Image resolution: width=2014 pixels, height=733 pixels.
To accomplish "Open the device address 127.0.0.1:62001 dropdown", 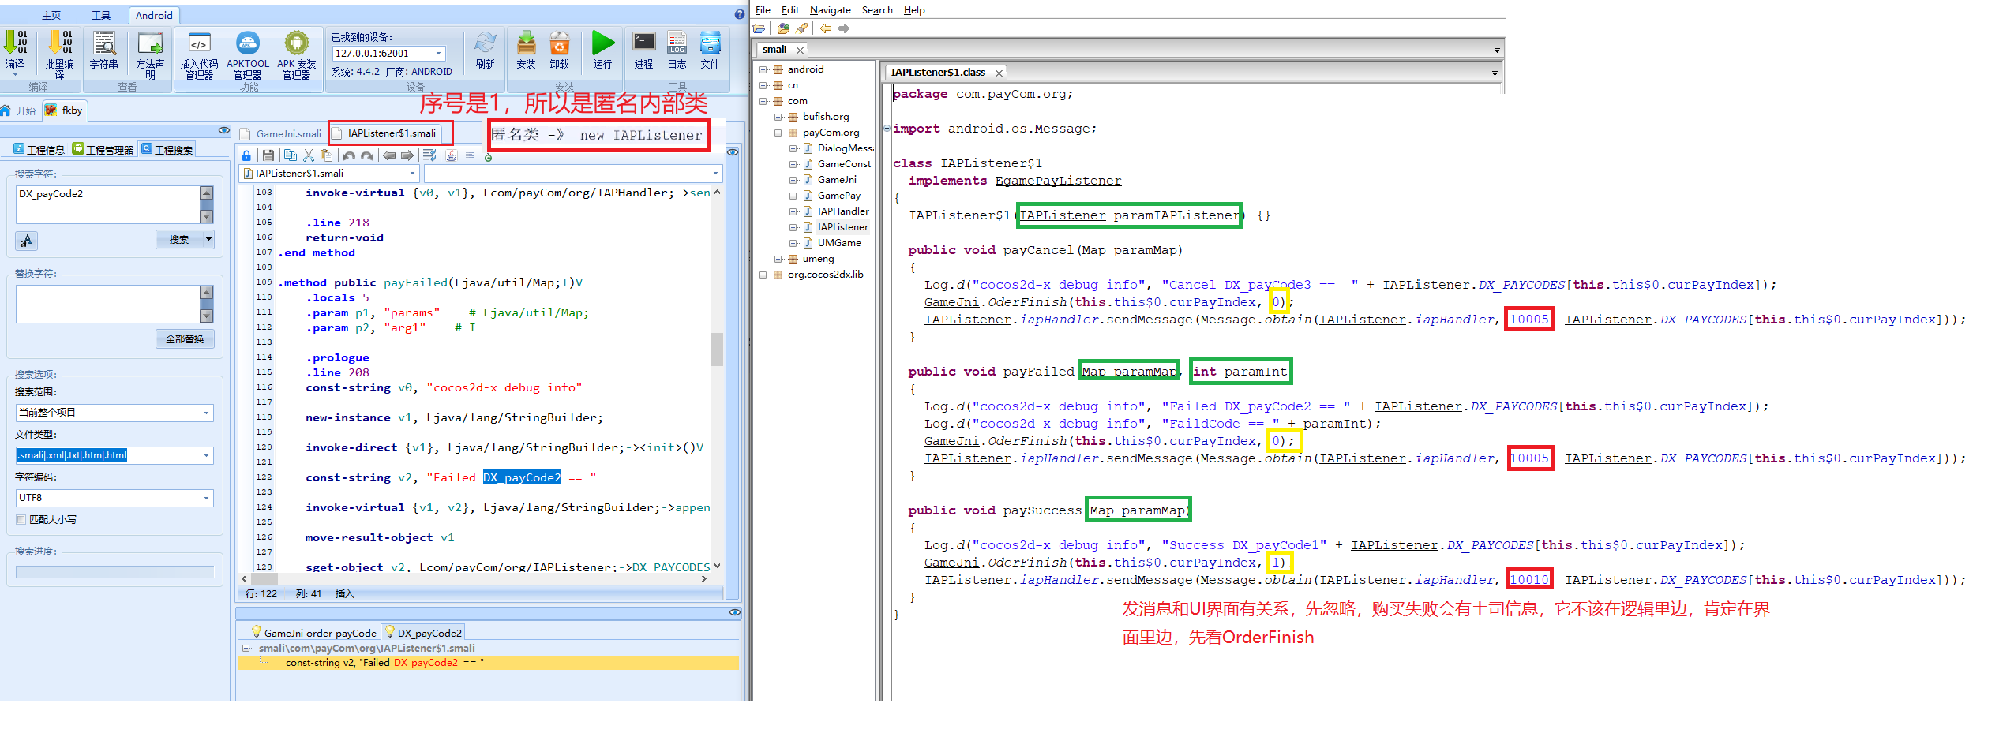I will [439, 54].
